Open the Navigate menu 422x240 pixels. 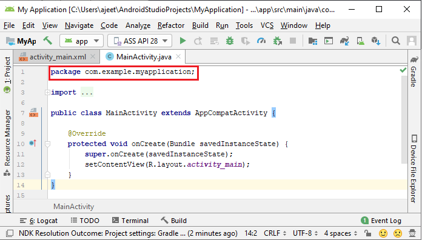point(79,25)
